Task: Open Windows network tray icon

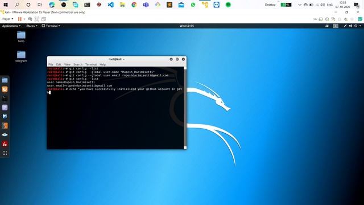Action: tap(317, 5)
